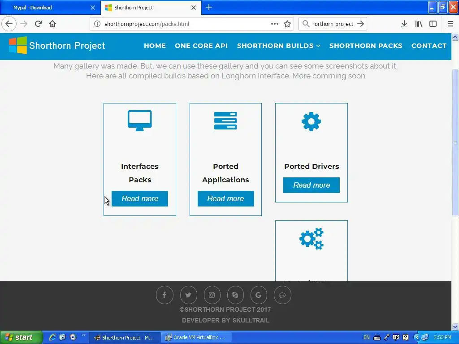Screen dimensions: 459x344
Task: Click the multiple gears icon card
Action: pyautogui.click(x=312, y=239)
